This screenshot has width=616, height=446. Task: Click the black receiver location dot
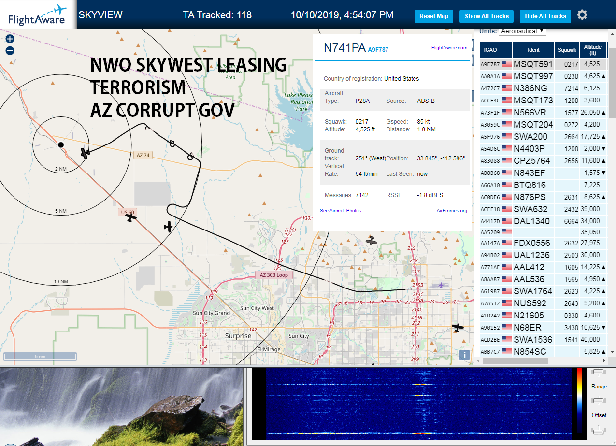(61, 144)
